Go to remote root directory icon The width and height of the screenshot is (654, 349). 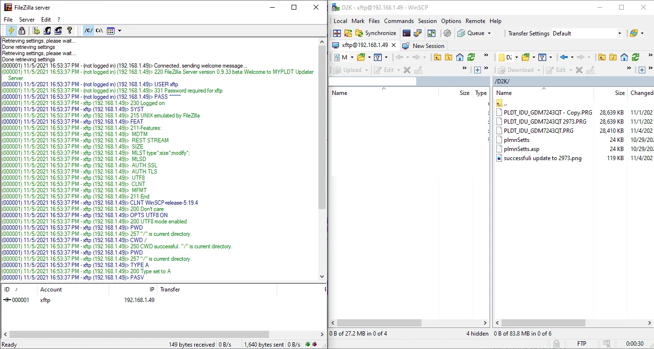(613, 58)
